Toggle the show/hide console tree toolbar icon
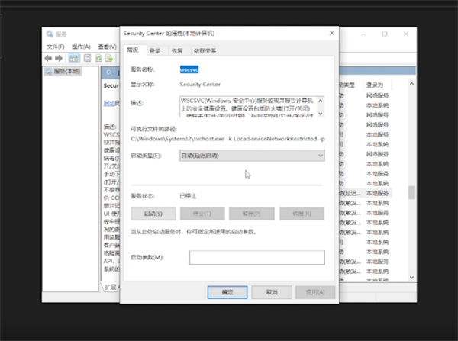This screenshot has height=341, width=458. pyautogui.click(x=73, y=58)
